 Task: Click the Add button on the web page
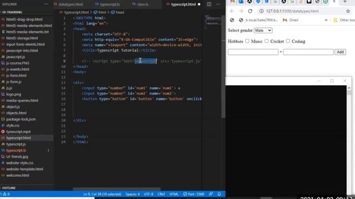(340, 52)
